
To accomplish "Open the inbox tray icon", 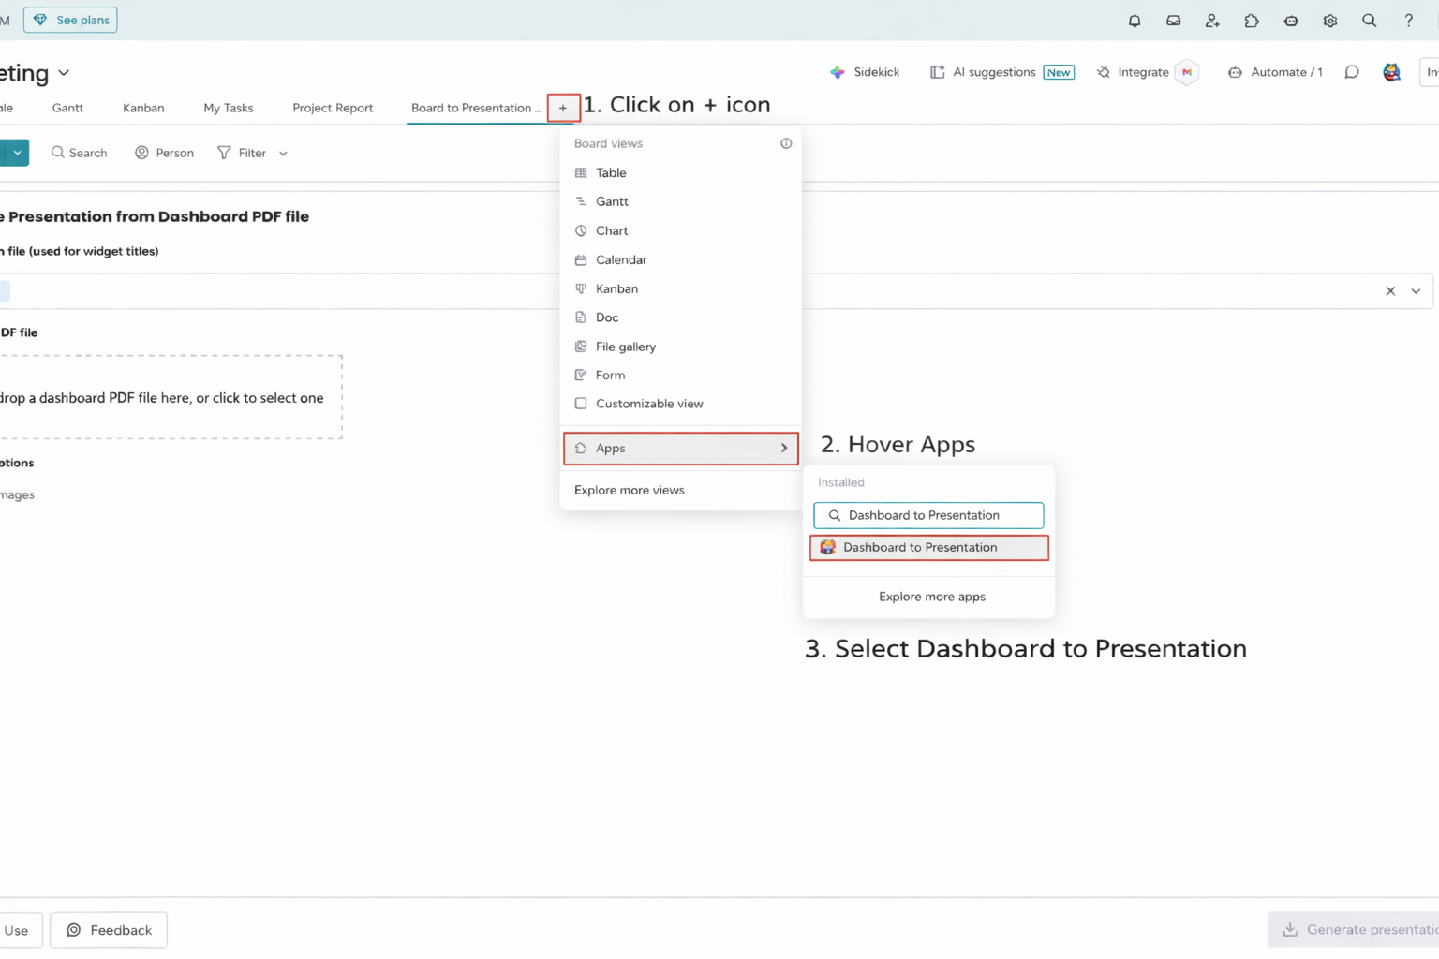I will [x=1173, y=21].
